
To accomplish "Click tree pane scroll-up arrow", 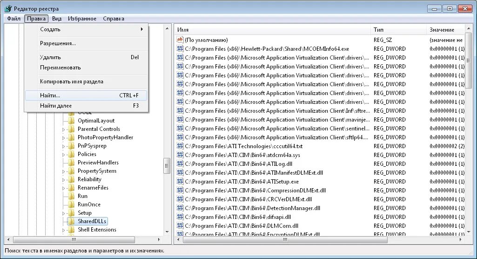I will [x=167, y=28].
